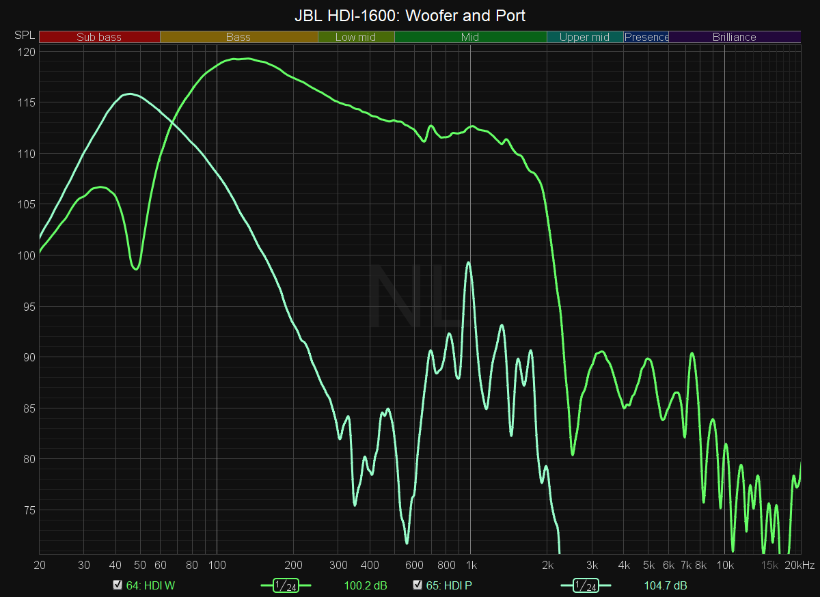Screen dimensions: 820x597
Task: Click the 200 frequency axis label
Action: coord(294,566)
